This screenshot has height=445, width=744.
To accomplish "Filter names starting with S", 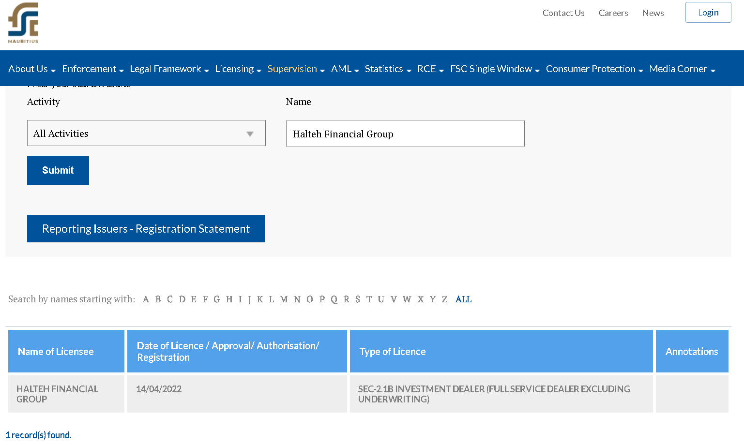I will tap(358, 299).
